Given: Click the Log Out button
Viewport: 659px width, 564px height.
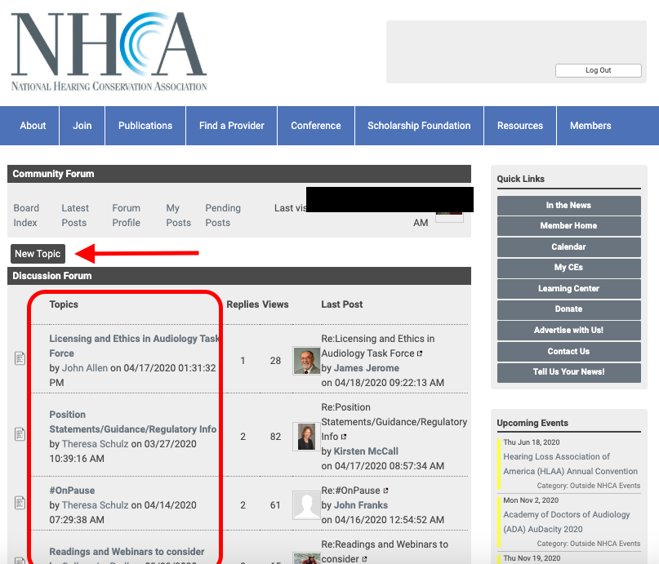Looking at the screenshot, I should (x=598, y=70).
